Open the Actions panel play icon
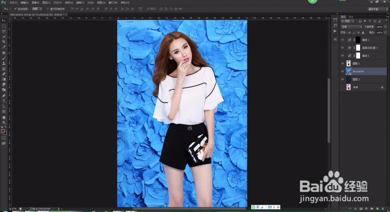Screen dimensions: 390x212 [335, 31]
